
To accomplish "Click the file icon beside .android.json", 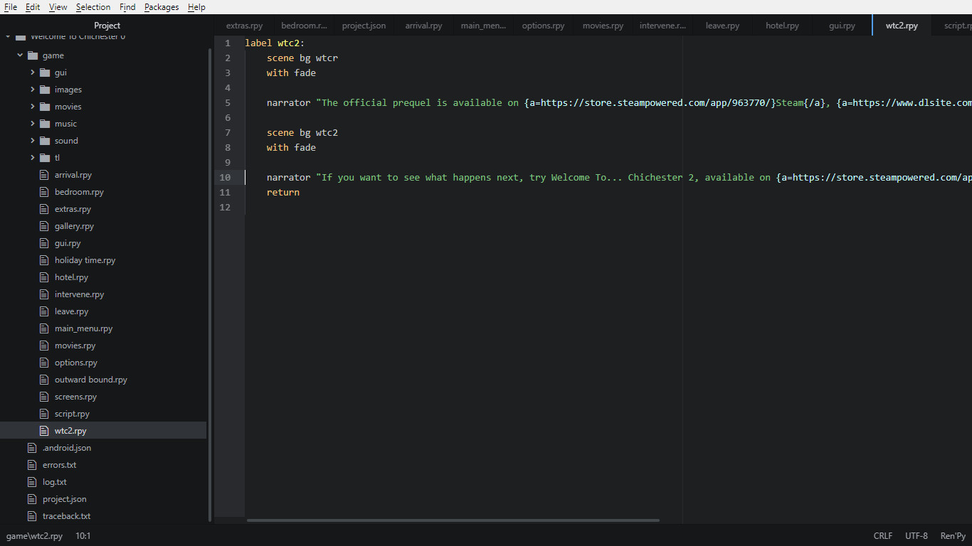I will (31, 447).
